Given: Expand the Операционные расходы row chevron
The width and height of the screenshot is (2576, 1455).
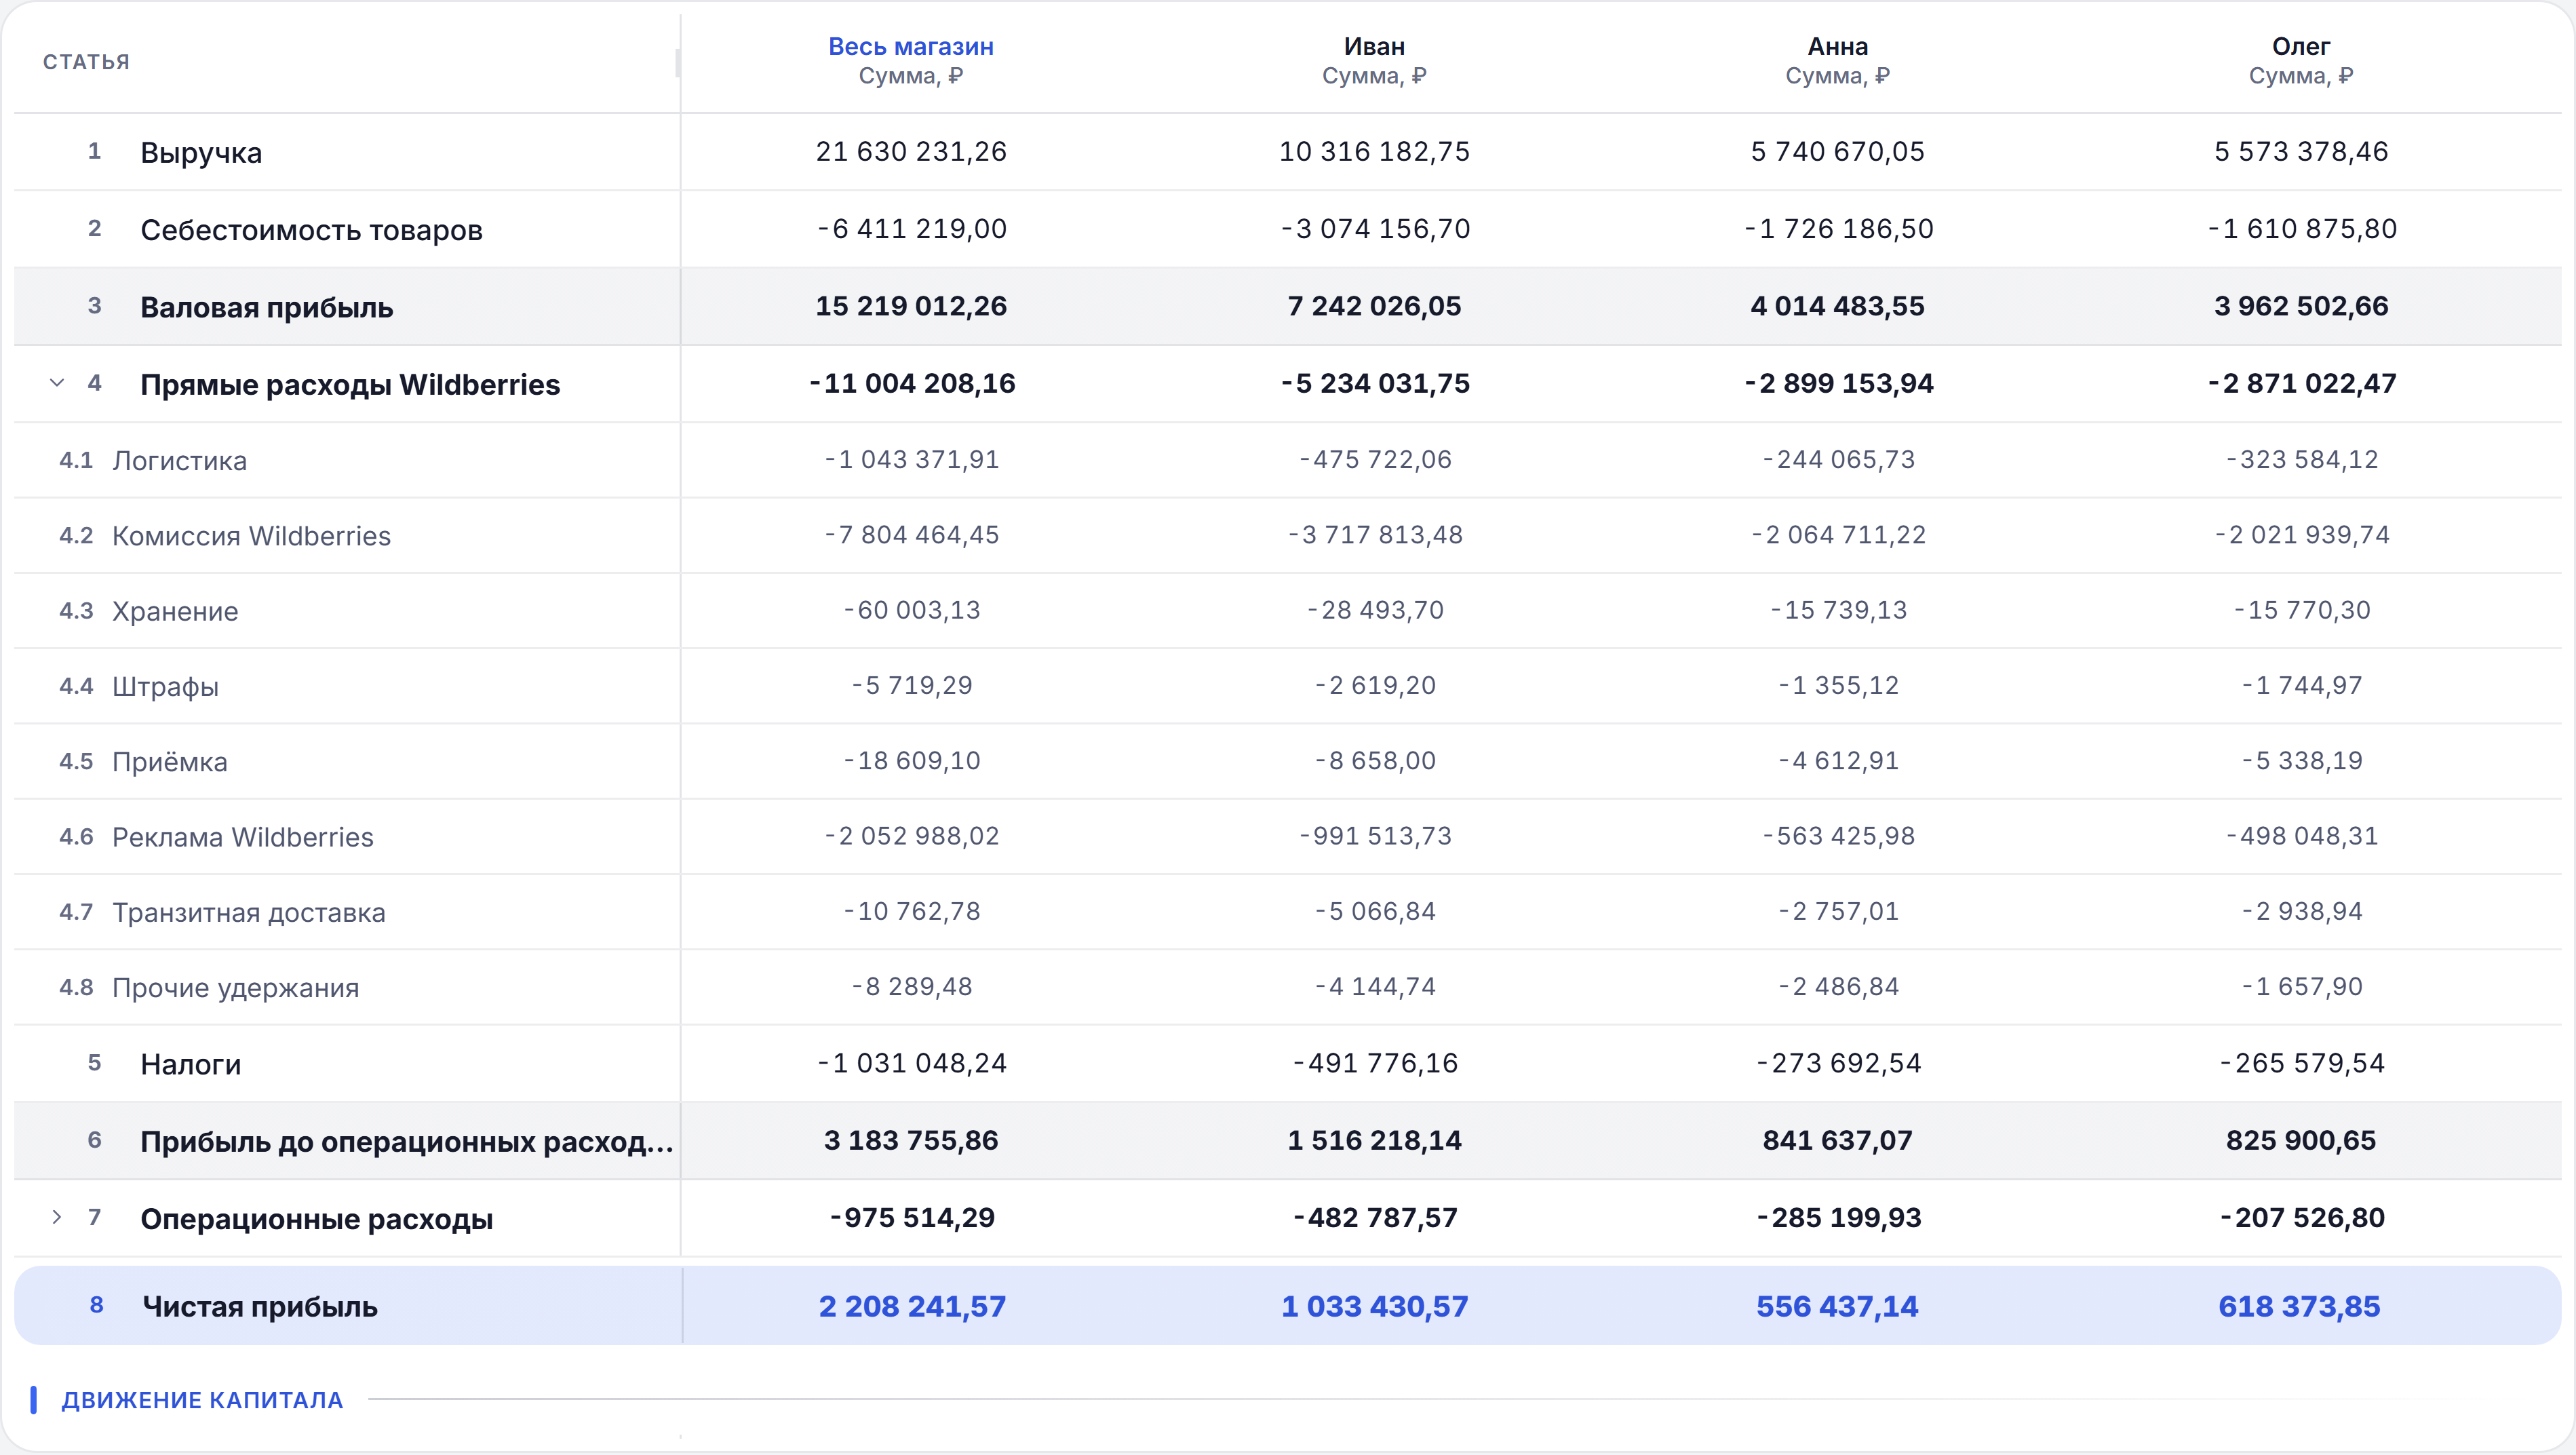Looking at the screenshot, I should point(57,1217).
